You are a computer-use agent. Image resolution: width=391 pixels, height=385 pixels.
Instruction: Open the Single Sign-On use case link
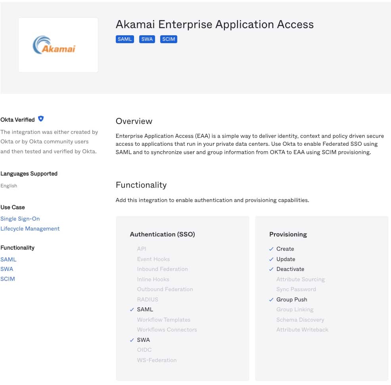(20, 219)
